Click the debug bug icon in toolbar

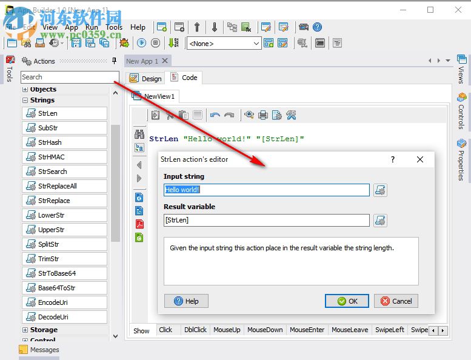[x=124, y=43]
